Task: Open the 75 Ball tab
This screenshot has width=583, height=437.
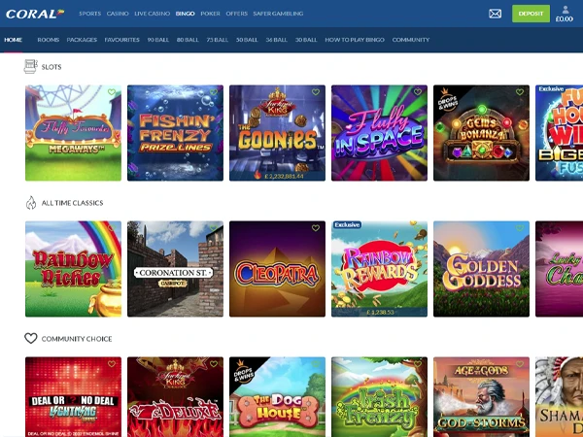Action: coord(217,40)
